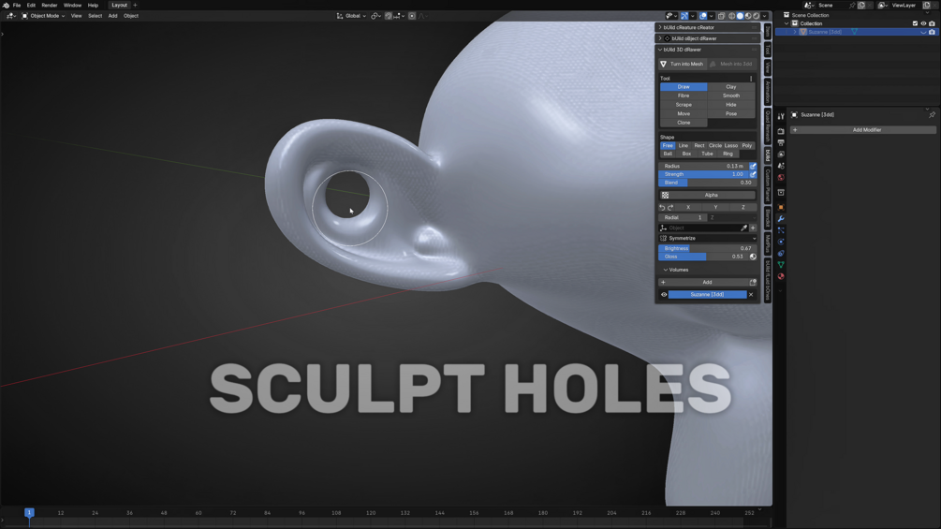The height and width of the screenshot is (529, 941).
Task: Toggle Radius pressure sensitivity pen icon
Action: click(x=753, y=166)
